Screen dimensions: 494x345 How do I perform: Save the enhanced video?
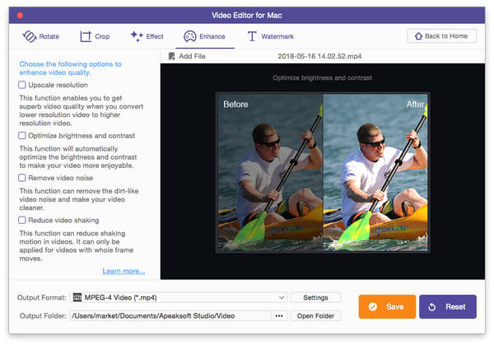pyautogui.click(x=387, y=306)
